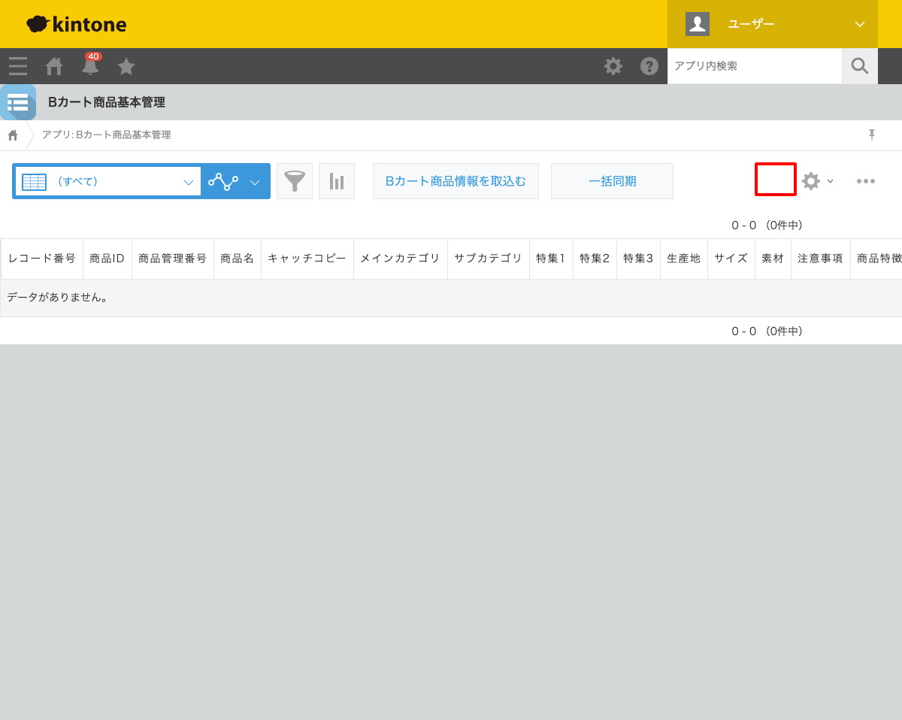Open the help question mark icon
Viewport: 902px width, 720px height.
pyautogui.click(x=649, y=66)
